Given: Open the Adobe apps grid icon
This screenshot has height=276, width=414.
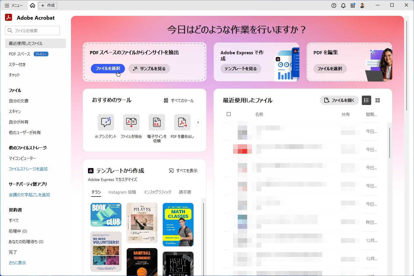Looking at the screenshot, I should [x=353, y=6].
